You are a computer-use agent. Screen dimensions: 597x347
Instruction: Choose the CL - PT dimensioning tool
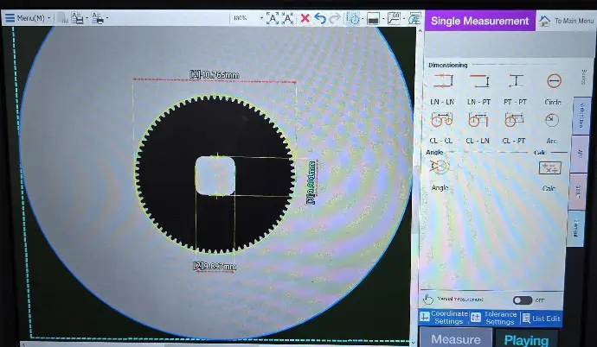pyautogui.click(x=515, y=120)
